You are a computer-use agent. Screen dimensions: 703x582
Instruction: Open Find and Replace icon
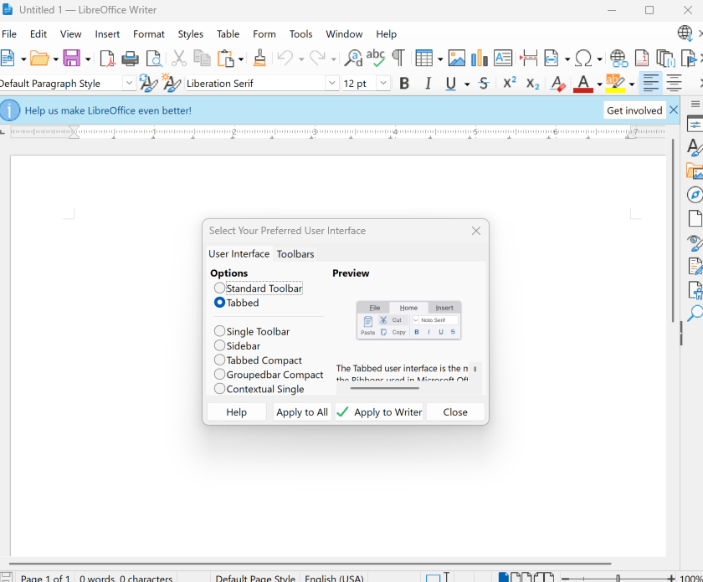click(353, 59)
